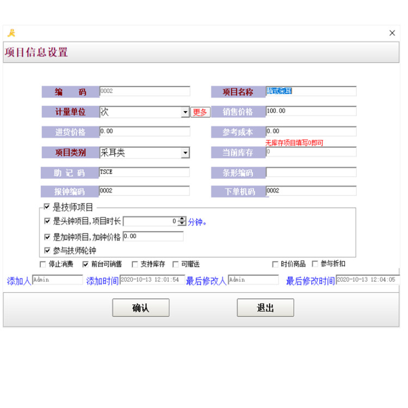Image resolution: width=408 pixels, height=408 pixels.
Task: Click the 加钟价格 input field
Action: click(x=153, y=236)
